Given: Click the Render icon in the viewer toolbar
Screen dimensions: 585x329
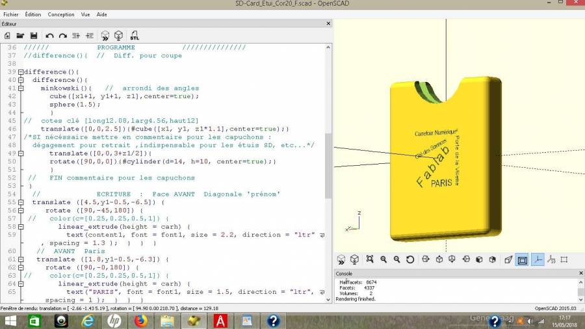Looking at the screenshot, I should point(354,259).
